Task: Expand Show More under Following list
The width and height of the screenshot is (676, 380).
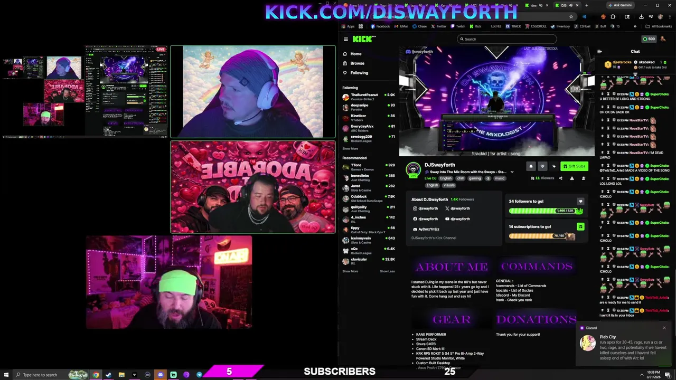Action: (x=350, y=149)
